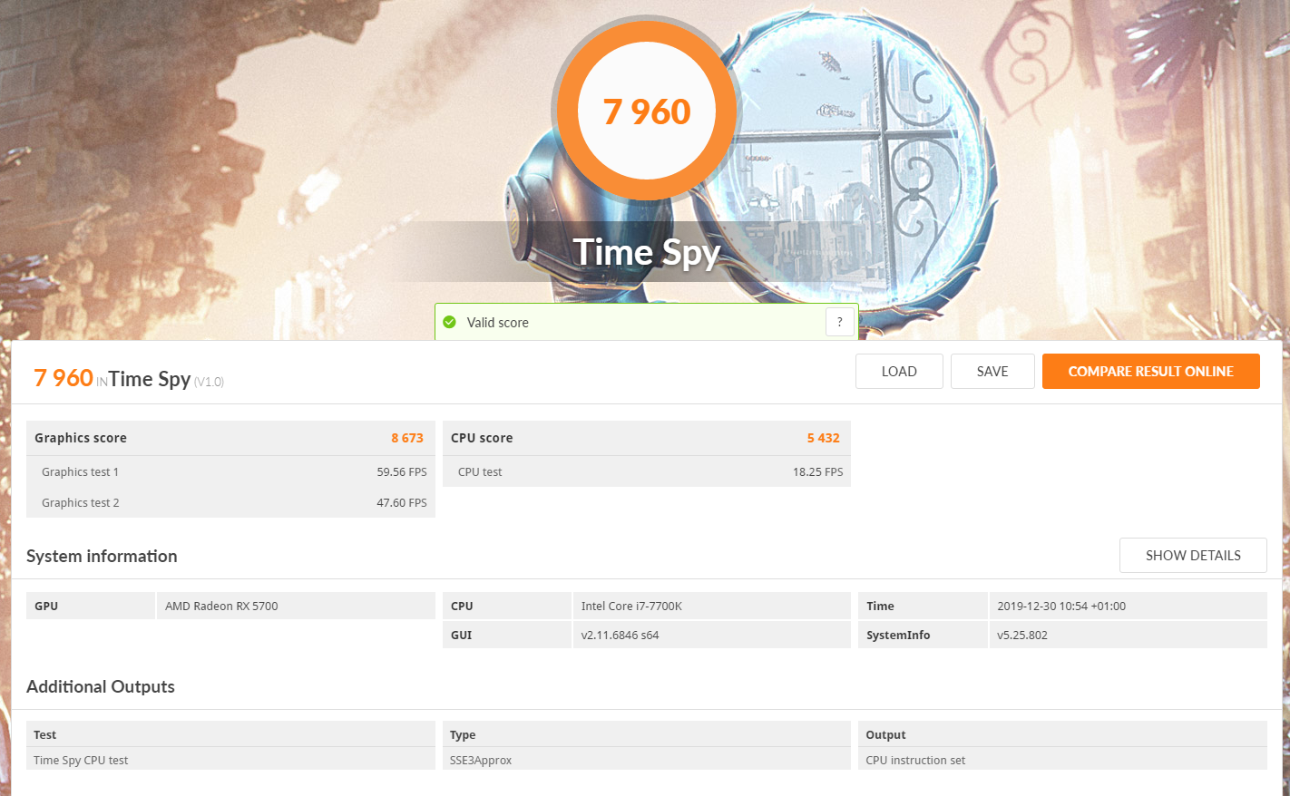Select the 5 432 CPU score value

[824, 438]
